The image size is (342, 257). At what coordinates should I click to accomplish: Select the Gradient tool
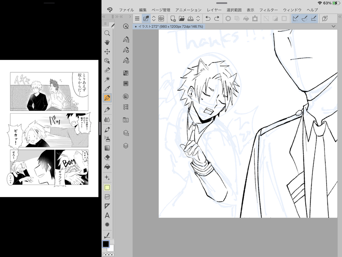pos(107,148)
